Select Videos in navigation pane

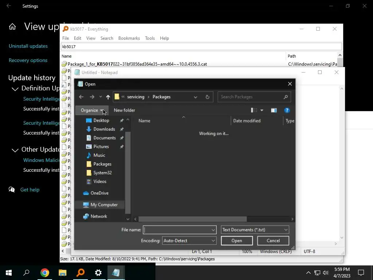point(100,182)
